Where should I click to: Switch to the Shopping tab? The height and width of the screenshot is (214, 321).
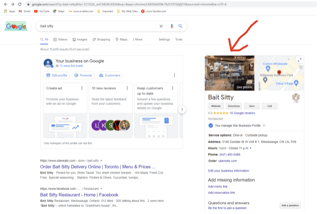[x=101, y=39]
